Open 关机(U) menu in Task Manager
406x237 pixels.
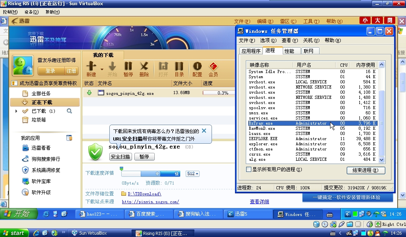tap(311, 40)
